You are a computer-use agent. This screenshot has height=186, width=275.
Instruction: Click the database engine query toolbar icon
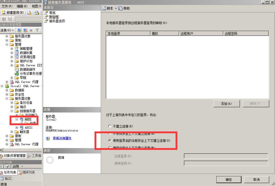click(37, 12)
